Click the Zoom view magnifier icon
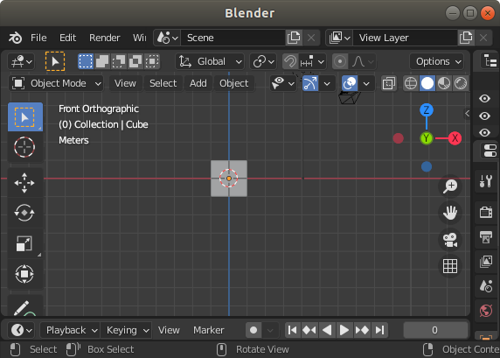This screenshot has width=500, height=358. click(450, 186)
